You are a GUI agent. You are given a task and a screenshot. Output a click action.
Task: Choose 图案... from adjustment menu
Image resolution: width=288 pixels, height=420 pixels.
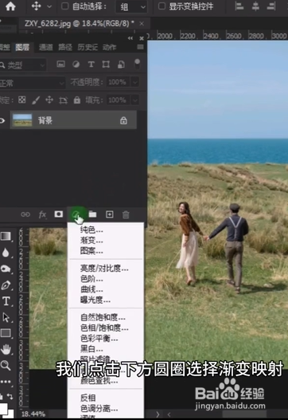click(x=91, y=251)
